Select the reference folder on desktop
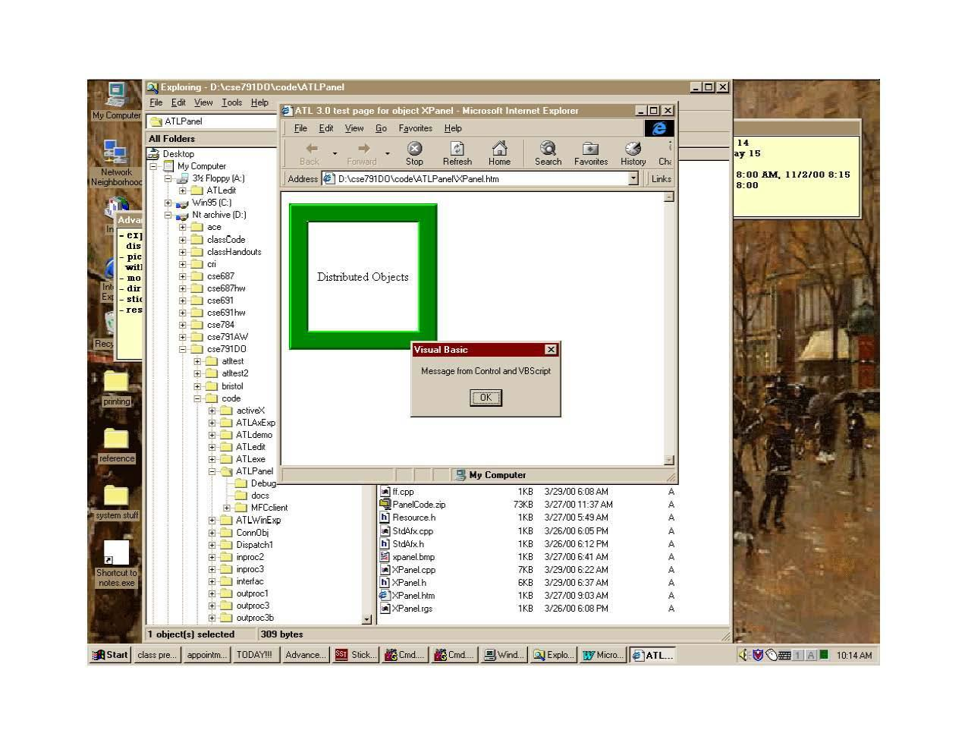The height and width of the screenshot is (749, 968). tap(116, 445)
